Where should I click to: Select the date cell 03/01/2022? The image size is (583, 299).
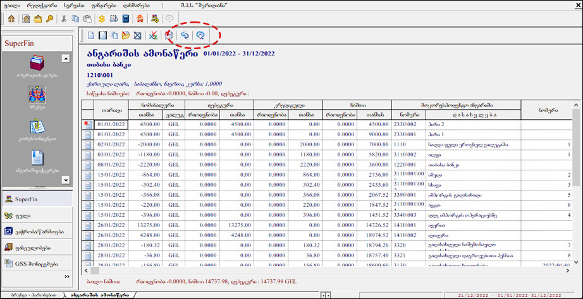pos(111,155)
